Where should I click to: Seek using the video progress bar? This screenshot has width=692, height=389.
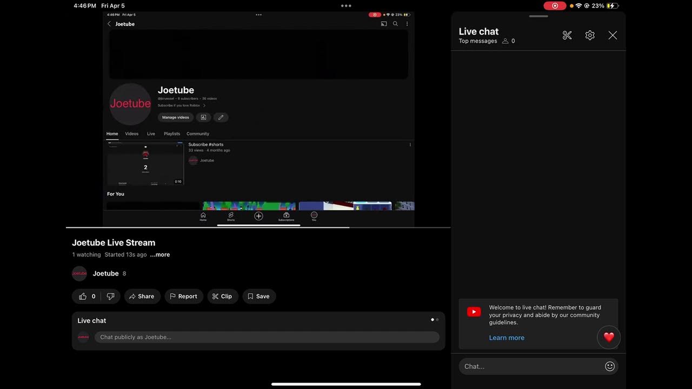tap(258, 227)
